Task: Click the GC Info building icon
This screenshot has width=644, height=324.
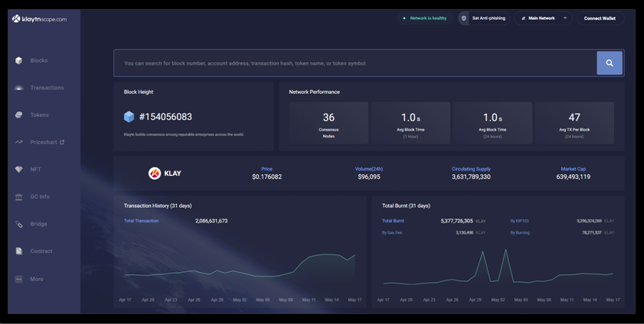Action: point(18,196)
